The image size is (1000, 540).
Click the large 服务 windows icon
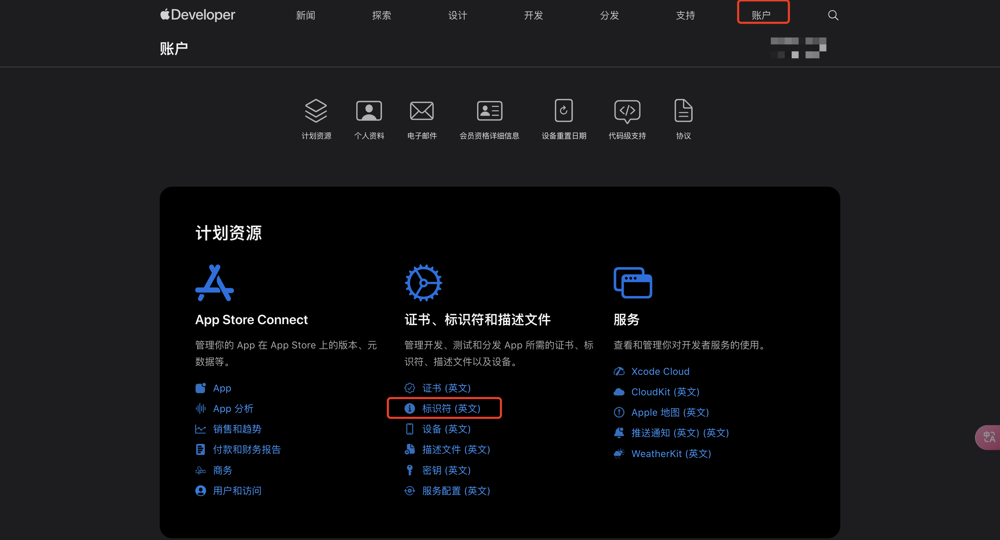pos(633,283)
